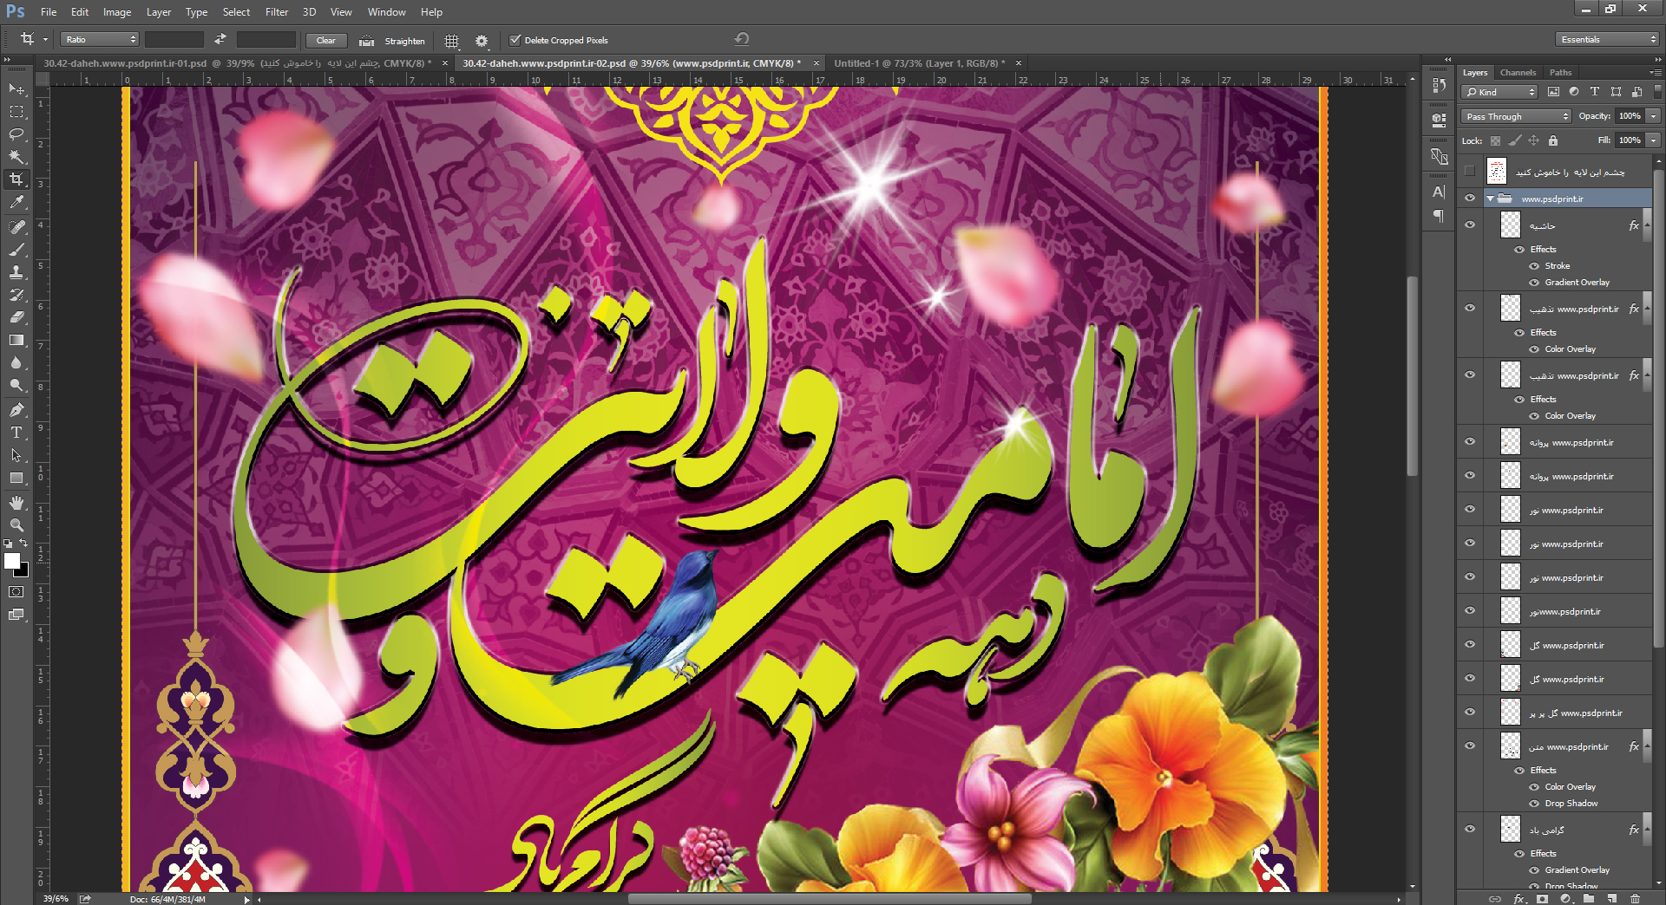Open the Essentials workspace dropdown

pyautogui.click(x=1607, y=39)
